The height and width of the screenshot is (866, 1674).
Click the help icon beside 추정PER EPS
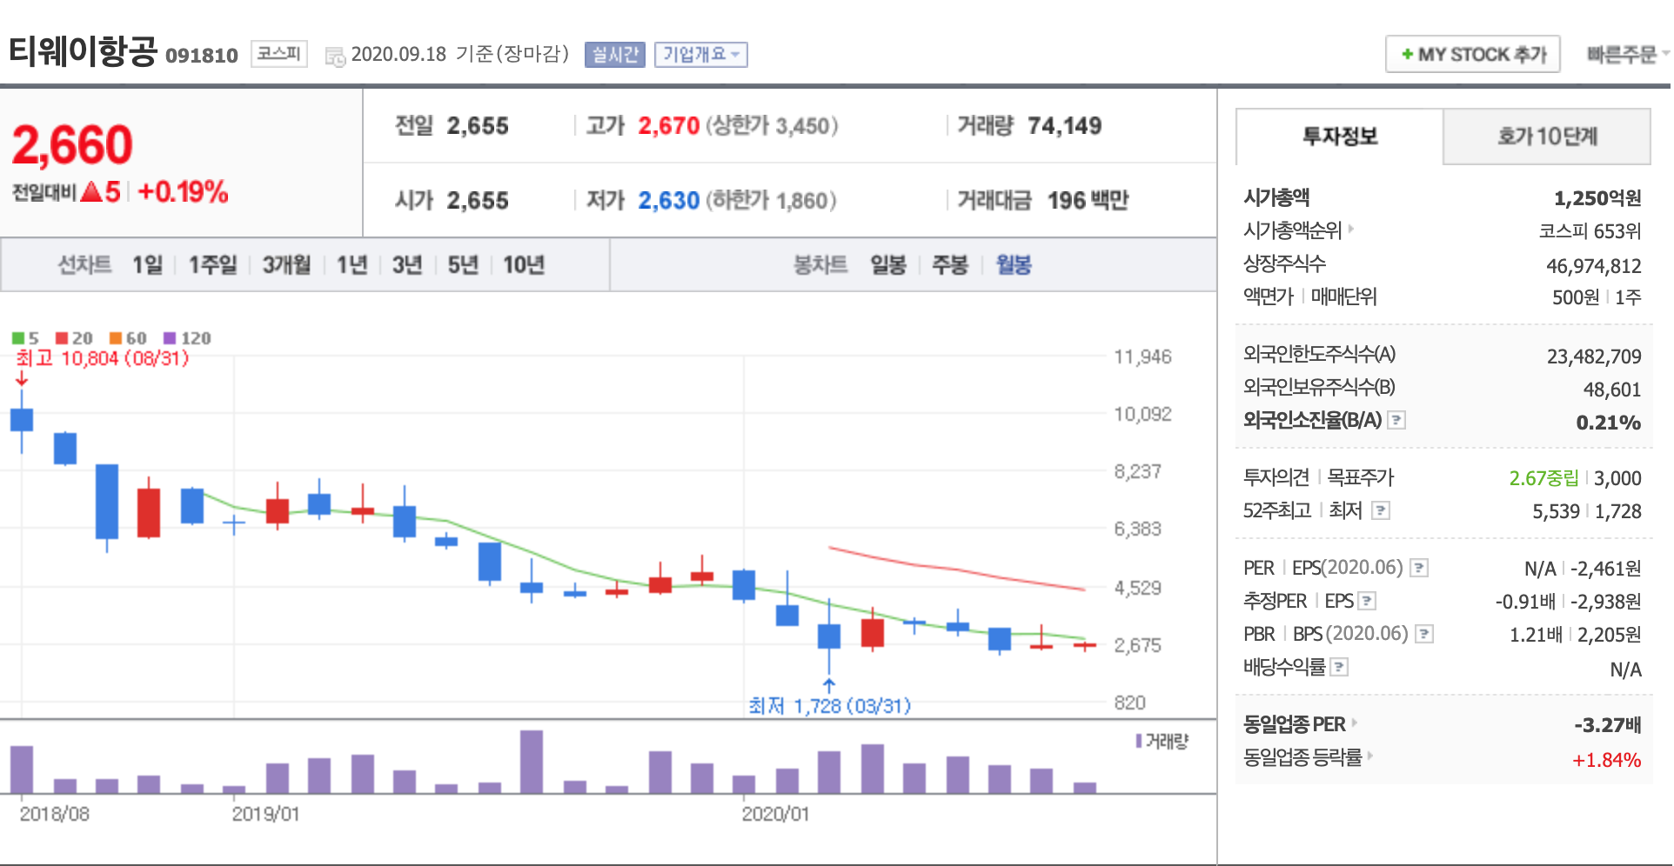pos(1367,602)
